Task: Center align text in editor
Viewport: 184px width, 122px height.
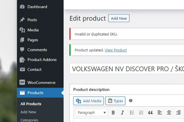Action: (x=169, y=113)
